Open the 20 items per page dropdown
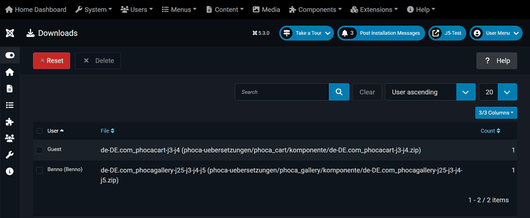The height and width of the screenshot is (218, 530). (498, 92)
